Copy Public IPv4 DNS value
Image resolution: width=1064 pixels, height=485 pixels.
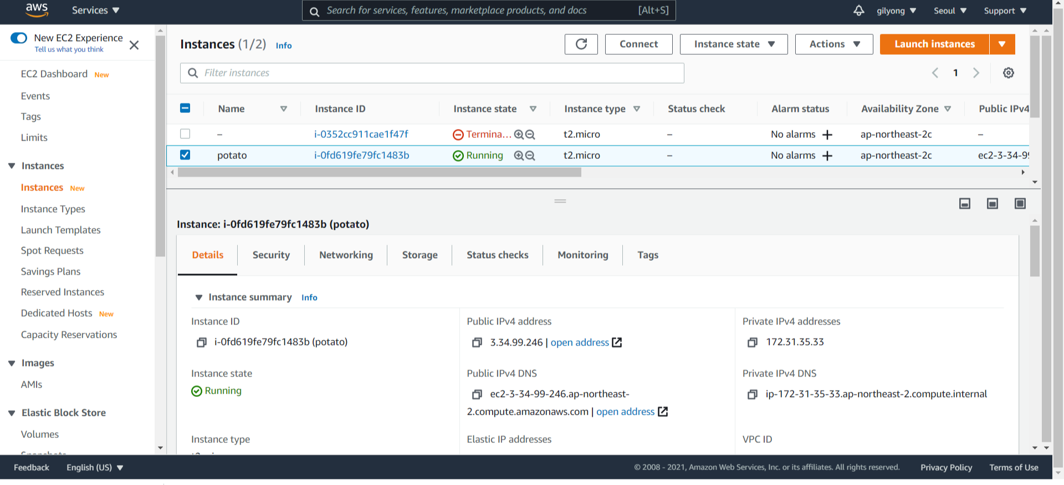[477, 395]
